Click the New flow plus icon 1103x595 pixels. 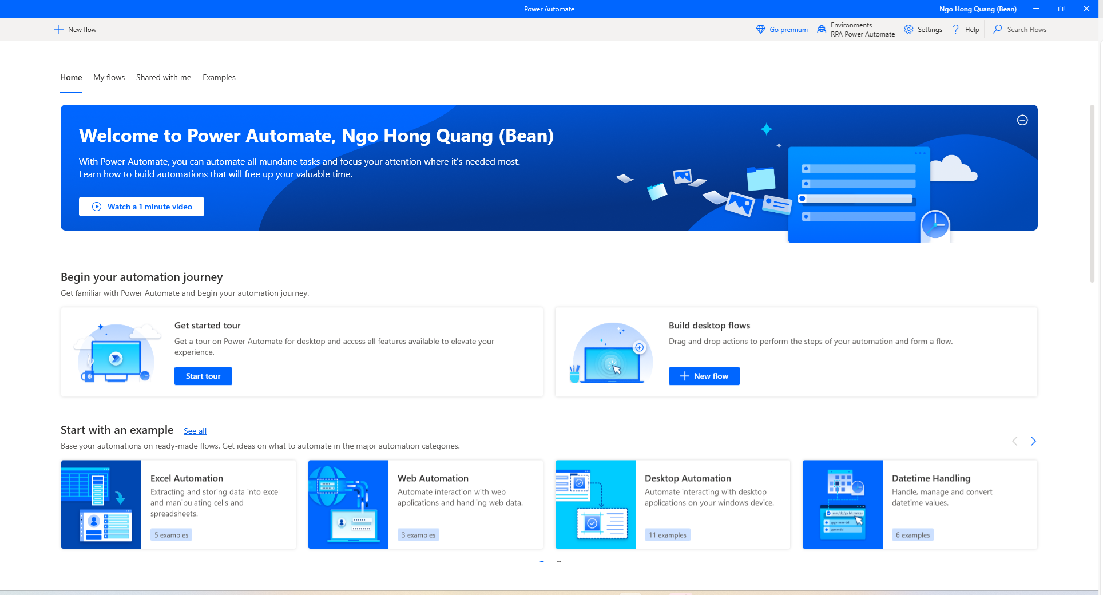click(x=59, y=29)
